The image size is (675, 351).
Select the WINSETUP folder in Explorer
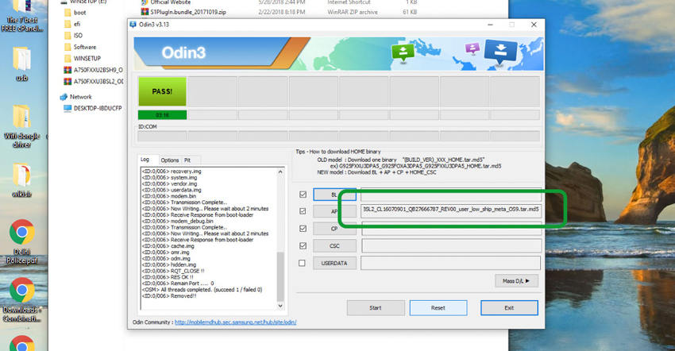pos(83,58)
